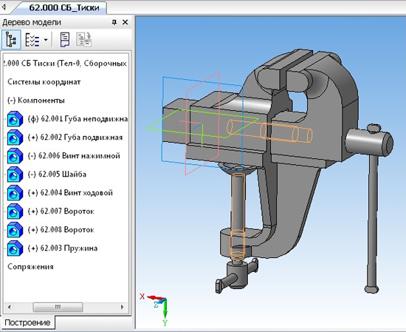Switch to the Построение tab
The image size is (406, 332).
pos(28,322)
